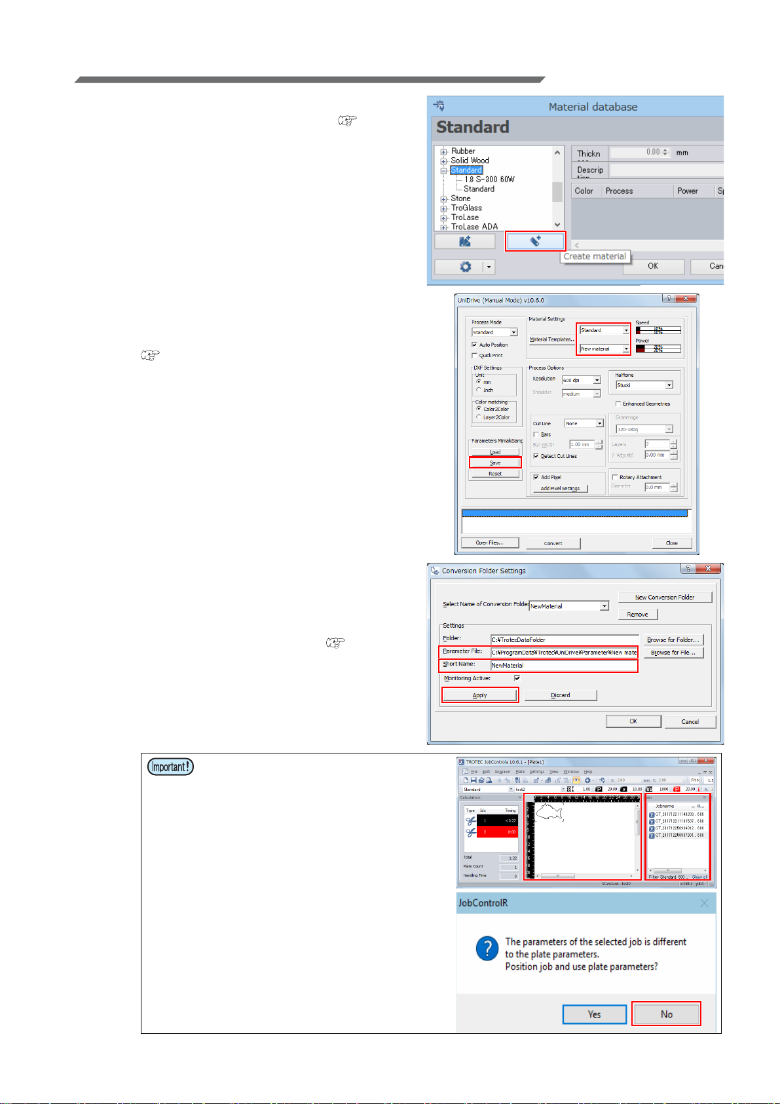Click the black P power icon in JobControl
The width and height of the screenshot is (780, 1104).
coord(599,790)
